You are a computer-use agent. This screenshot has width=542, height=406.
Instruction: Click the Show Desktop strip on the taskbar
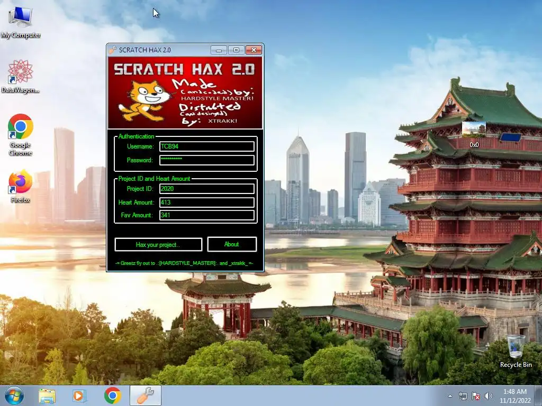click(538, 395)
